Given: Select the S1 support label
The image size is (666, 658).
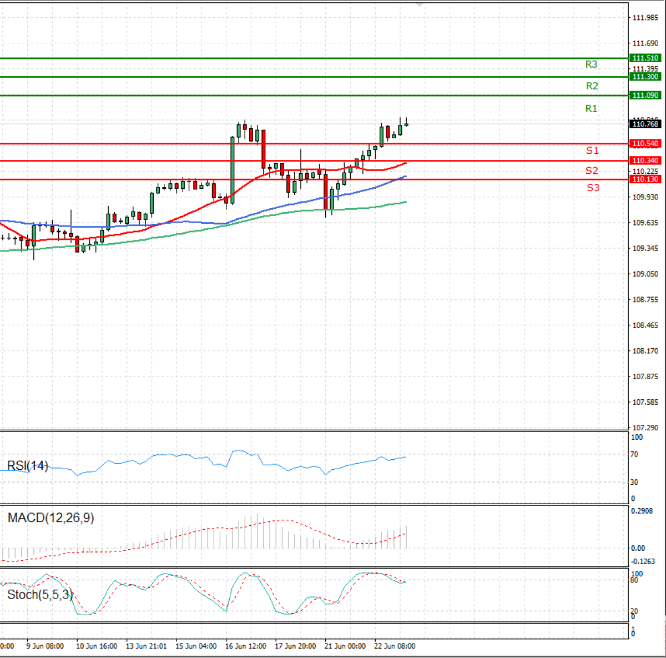Looking at the screenshot, I should 592,150.
